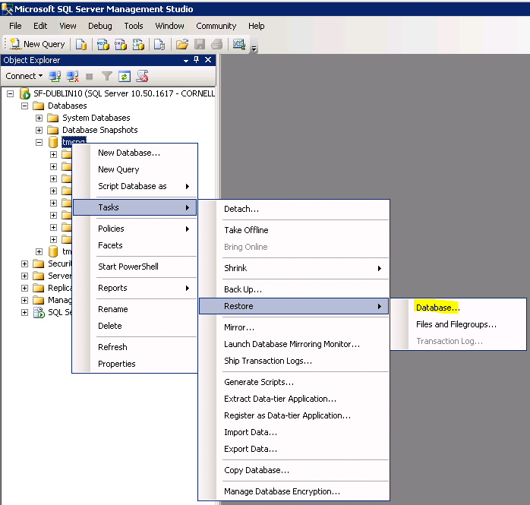The height and width of the screenshot is (505, 530).
Task: Open the Edit menu
Action: [40, 26]
